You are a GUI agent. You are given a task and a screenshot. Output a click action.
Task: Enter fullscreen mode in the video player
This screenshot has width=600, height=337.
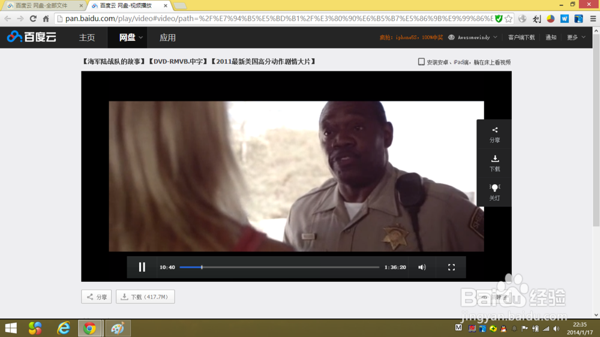(x=451, y=267)
